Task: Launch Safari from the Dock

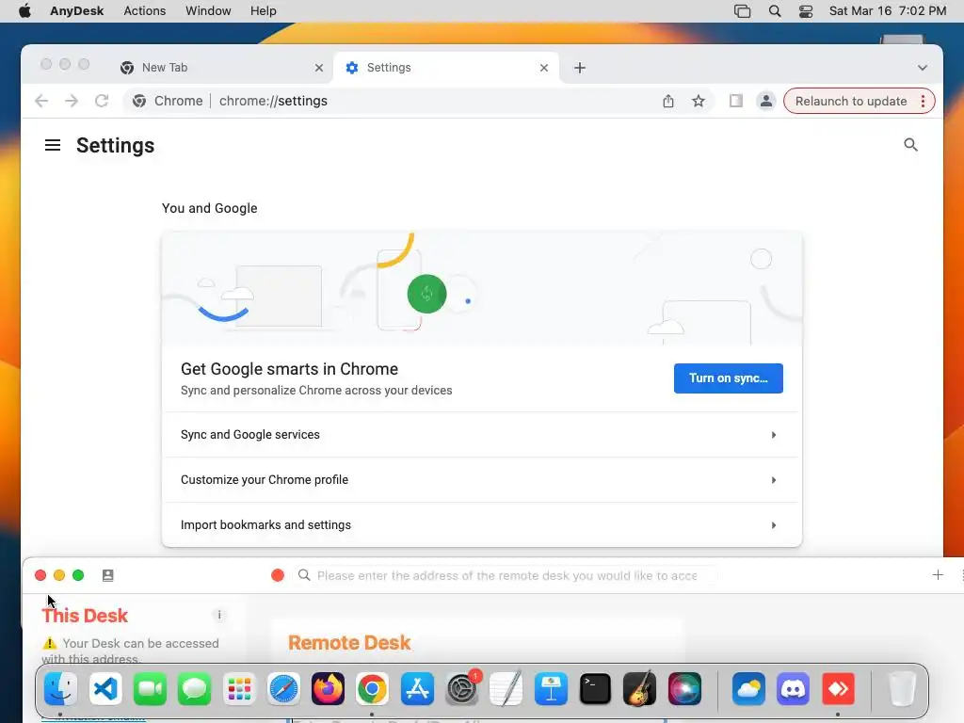Action: pos(283,688)
